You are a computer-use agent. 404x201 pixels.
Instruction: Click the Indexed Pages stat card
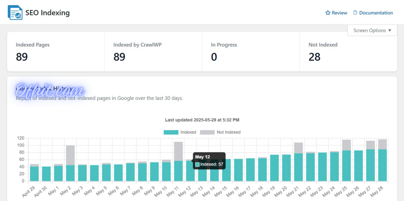pos(56,52)
